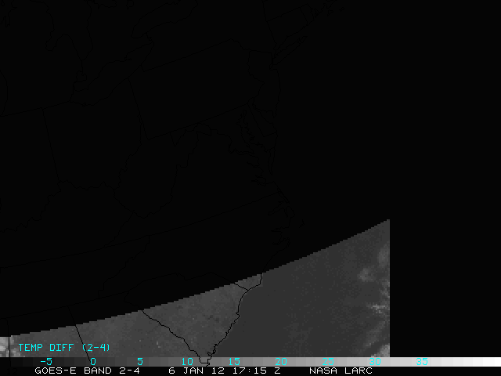Click the 35 label on the scale
501x376 pixels.
click(x=422, y=361)
